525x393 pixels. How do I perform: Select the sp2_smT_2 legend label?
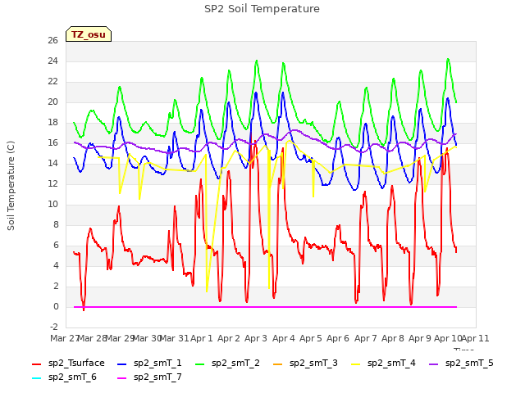coord(235,363)
